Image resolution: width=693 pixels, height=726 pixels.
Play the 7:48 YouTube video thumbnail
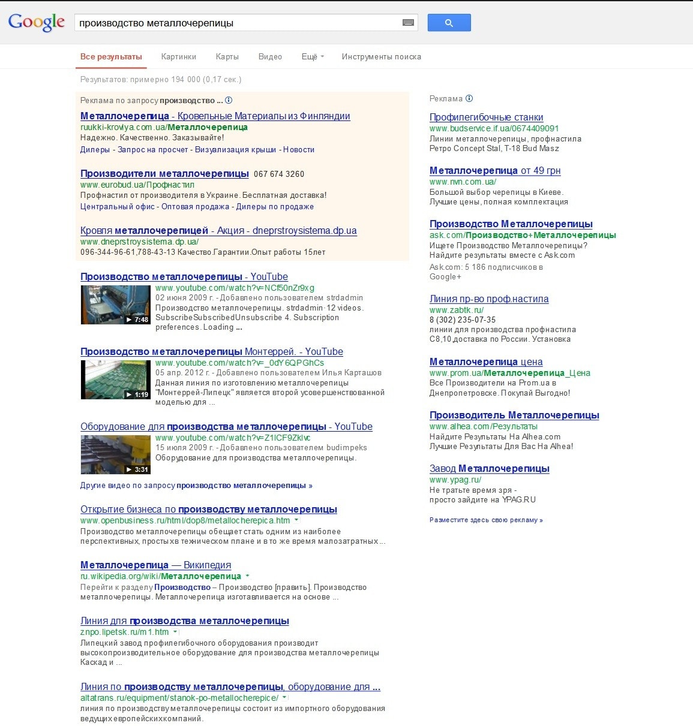[115, 305]
